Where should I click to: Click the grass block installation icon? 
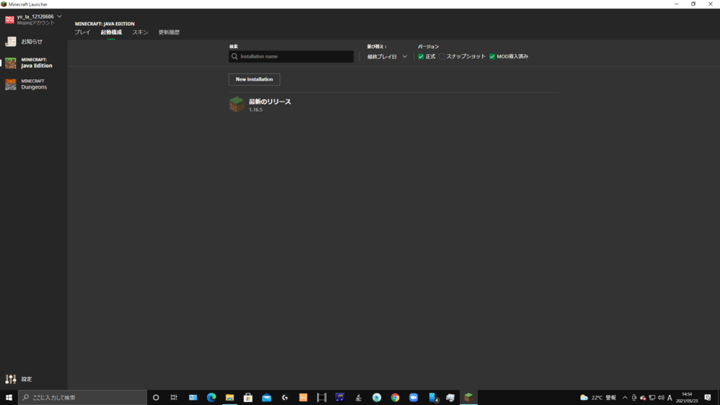[237, 104]
